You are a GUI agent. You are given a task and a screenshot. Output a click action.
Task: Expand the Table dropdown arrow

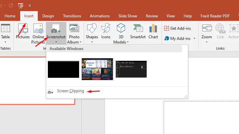5,42
